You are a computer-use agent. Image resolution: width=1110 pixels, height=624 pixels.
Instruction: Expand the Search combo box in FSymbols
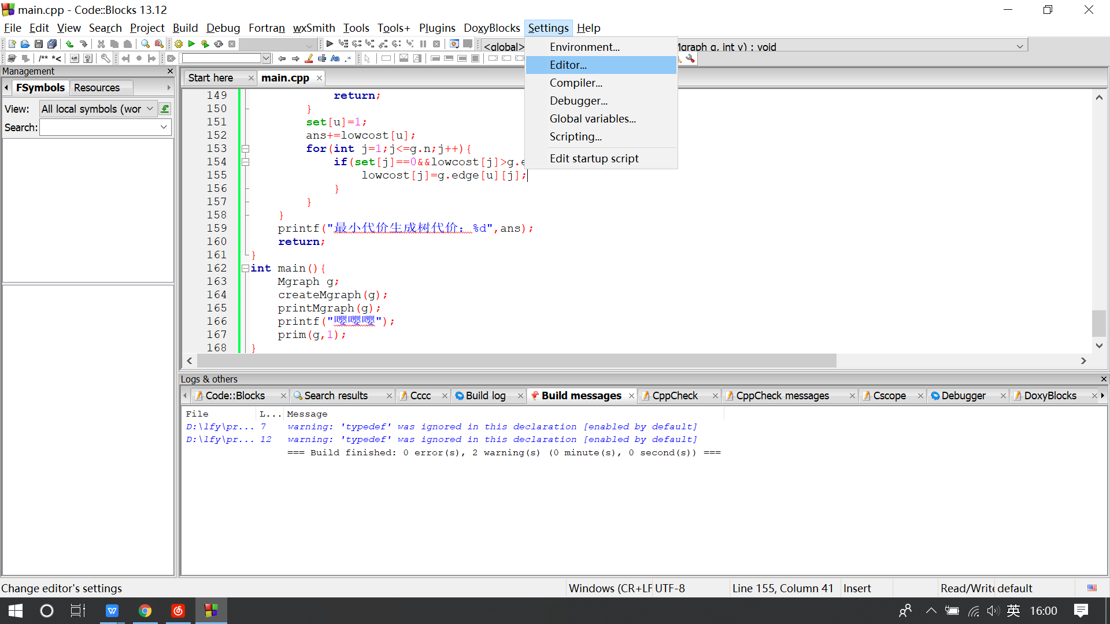point(164,127)
